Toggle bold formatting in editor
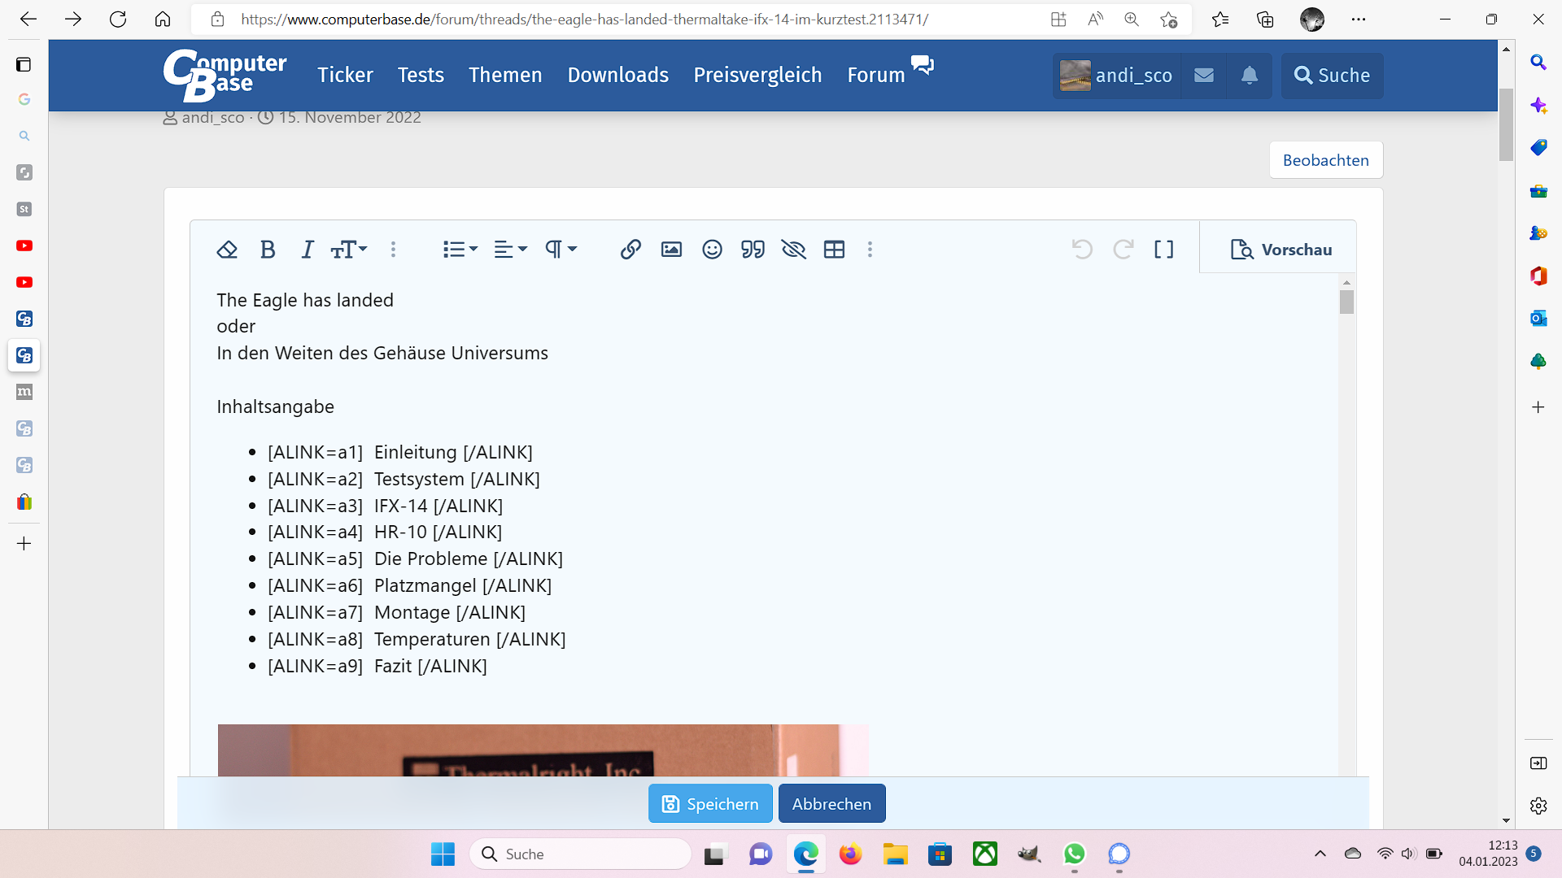 click(268, 250)
